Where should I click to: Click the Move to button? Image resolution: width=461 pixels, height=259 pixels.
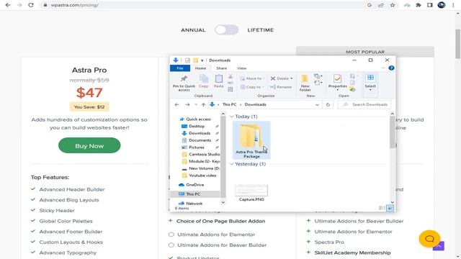point(252,78)
